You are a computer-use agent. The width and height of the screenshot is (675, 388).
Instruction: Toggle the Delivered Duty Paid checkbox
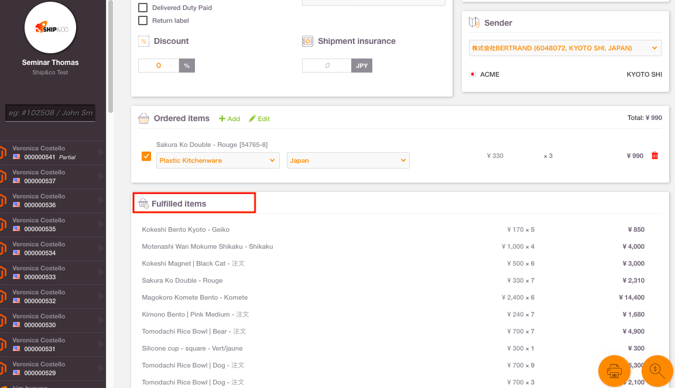[x=143, y=8]
